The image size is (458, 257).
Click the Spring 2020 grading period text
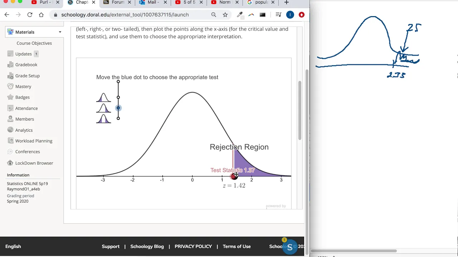coord(18,201)
